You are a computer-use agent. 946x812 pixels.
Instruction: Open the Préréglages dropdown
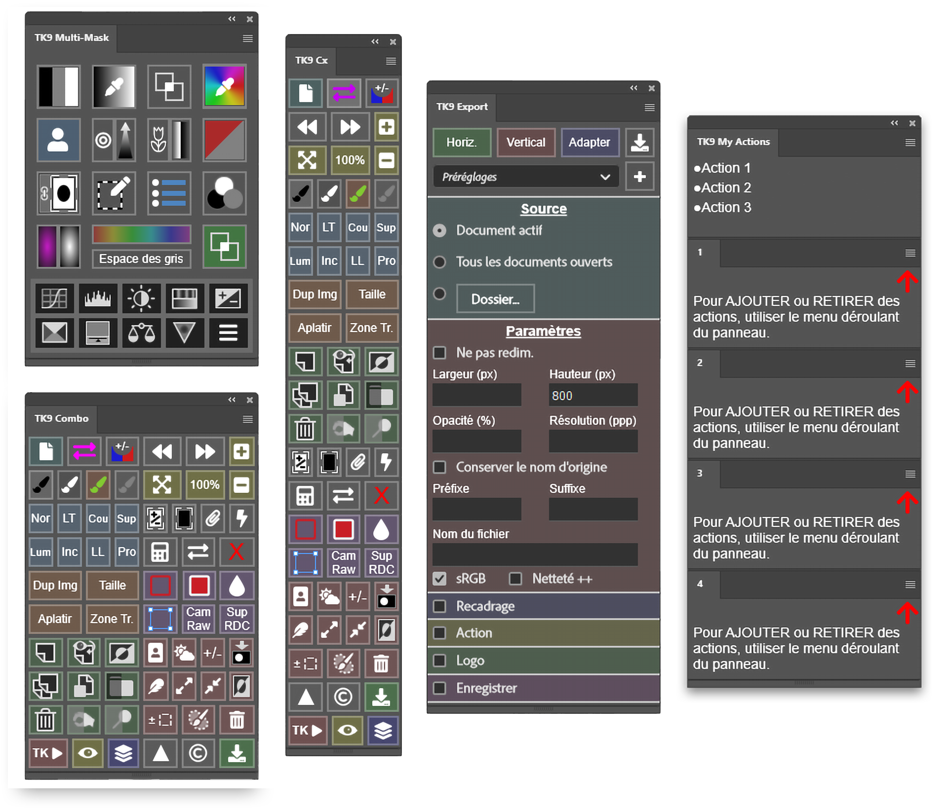click(x=526, y=177)
